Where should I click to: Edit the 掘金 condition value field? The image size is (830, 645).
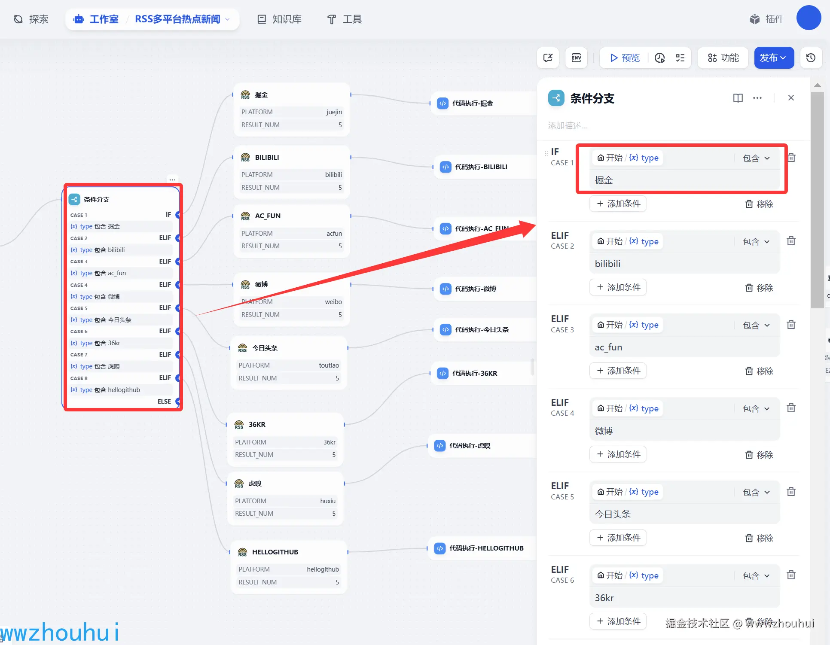click(x=685, y=180)
